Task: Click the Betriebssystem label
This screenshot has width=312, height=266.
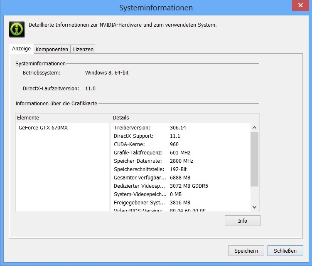Action: click(42, 73)
